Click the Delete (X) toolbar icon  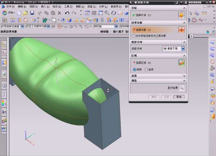[60, 13]
